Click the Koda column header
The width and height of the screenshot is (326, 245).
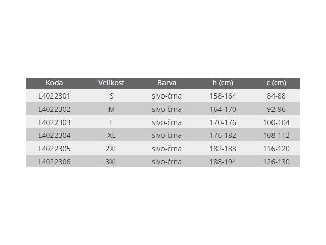point(55,83)
